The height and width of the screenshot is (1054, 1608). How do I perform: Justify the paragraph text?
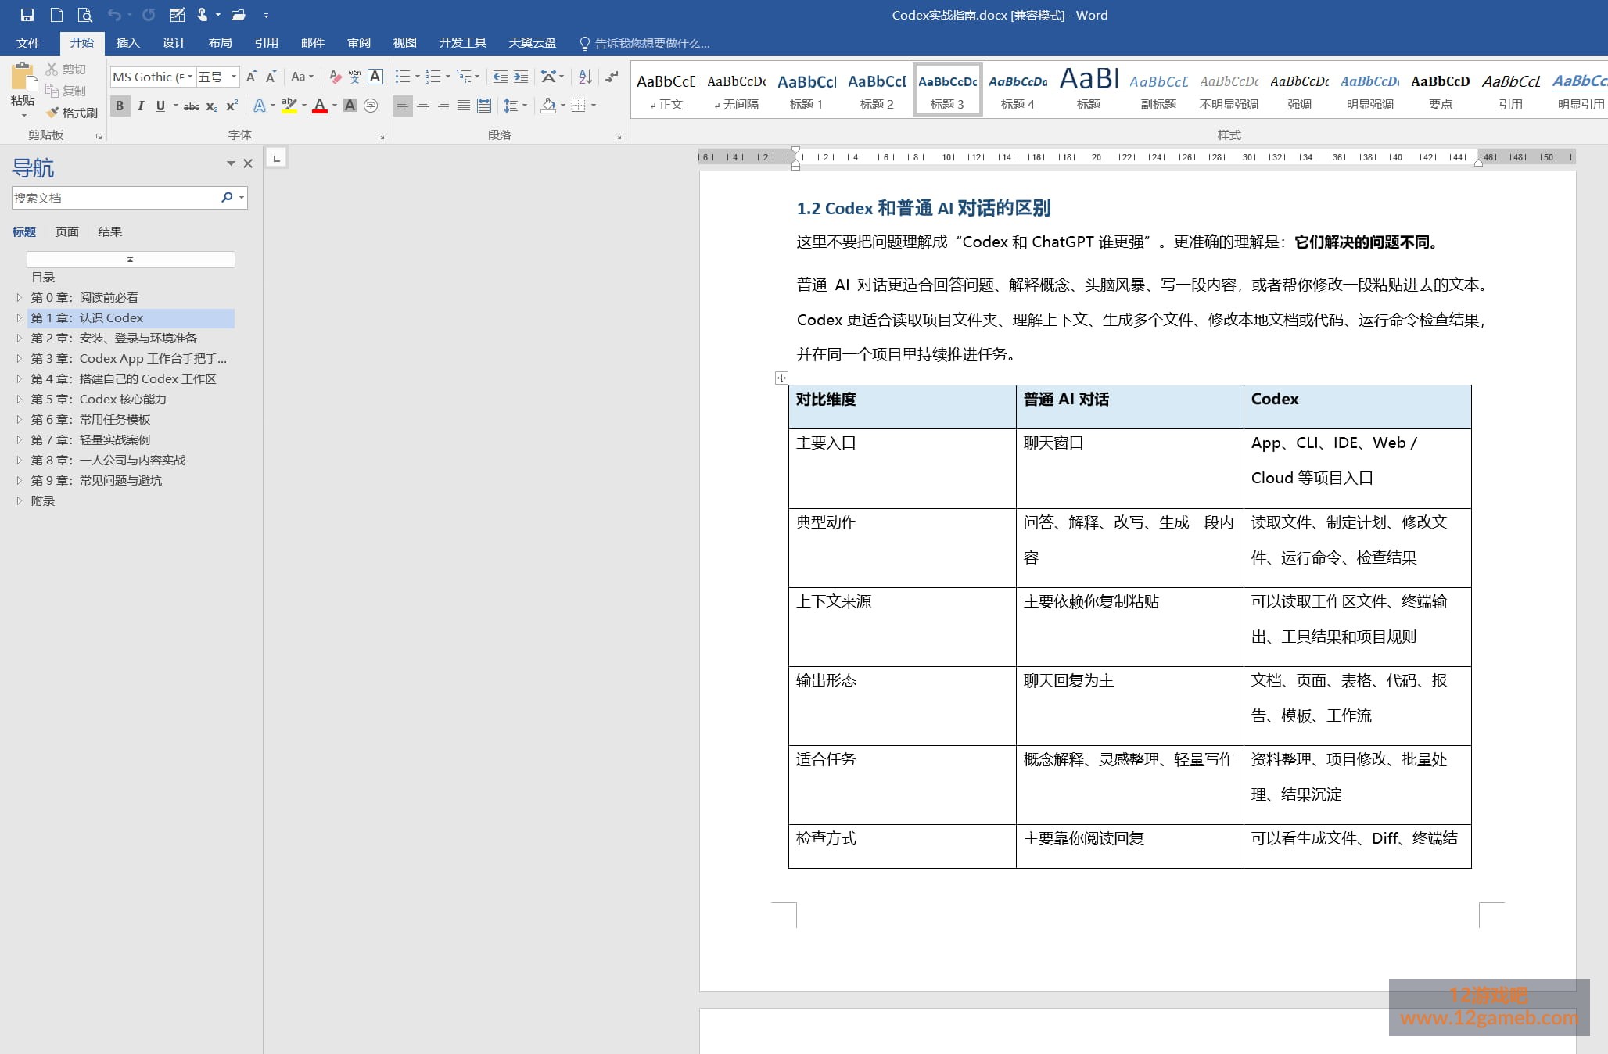click(x=464, y=106)
